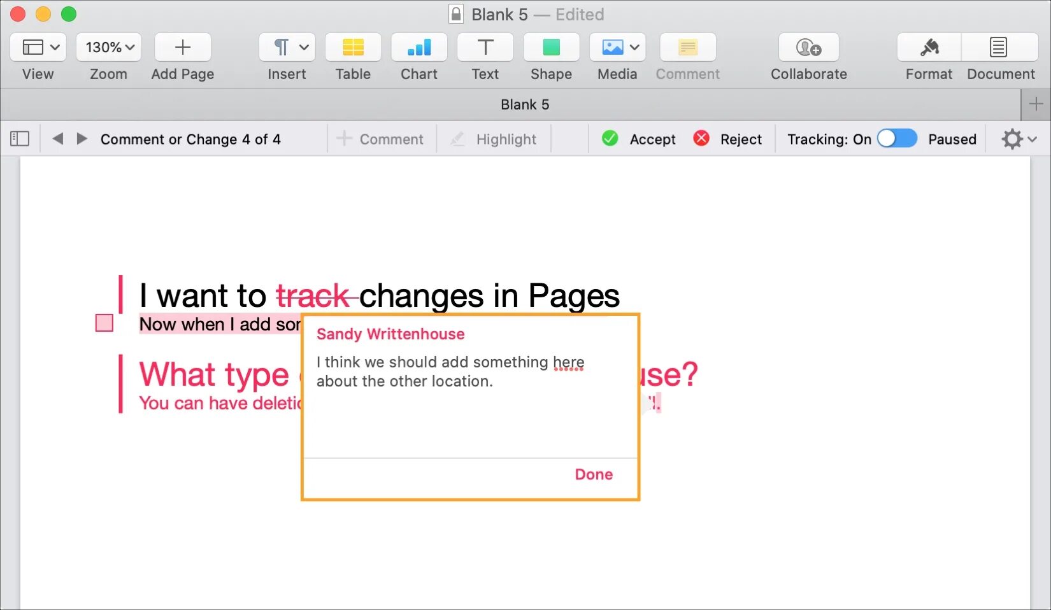Insert a Table from the toolbar
Image resolution: width=1051 pixels, height=610 pixels.
353,47
